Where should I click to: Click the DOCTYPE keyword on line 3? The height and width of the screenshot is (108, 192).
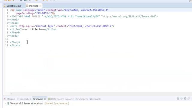click(x=17, y=16)
